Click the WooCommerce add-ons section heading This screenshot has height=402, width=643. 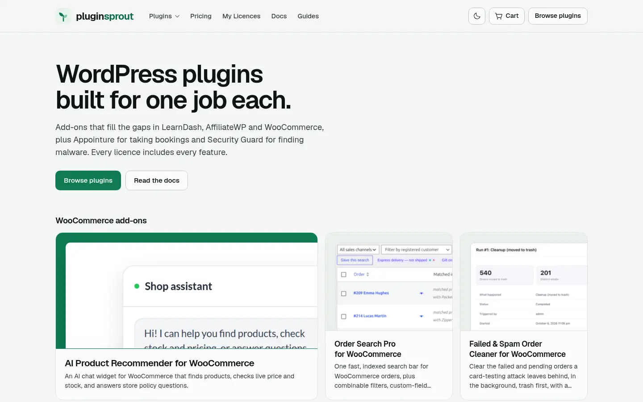[101, 221]
